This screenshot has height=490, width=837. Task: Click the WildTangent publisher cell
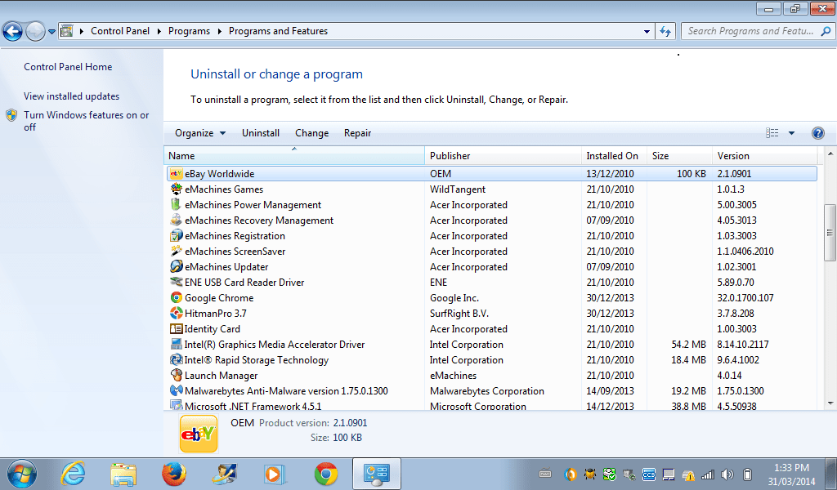(x=458, y=189)
